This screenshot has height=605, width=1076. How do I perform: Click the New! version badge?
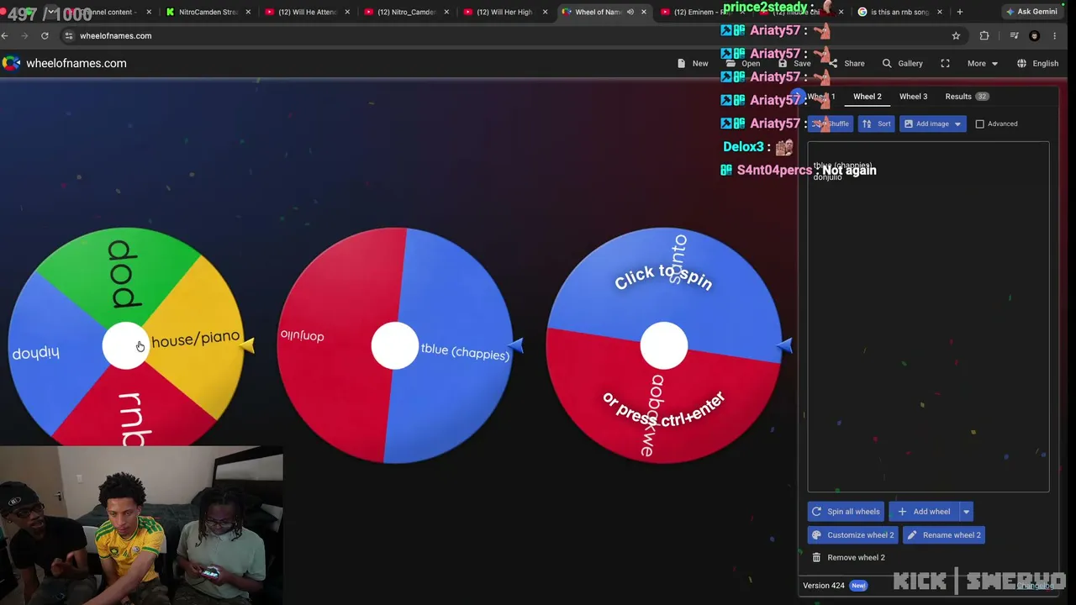[858, 586]
